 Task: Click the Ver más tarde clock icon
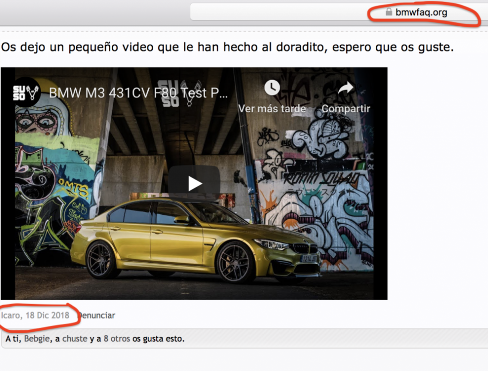point(272,88)
